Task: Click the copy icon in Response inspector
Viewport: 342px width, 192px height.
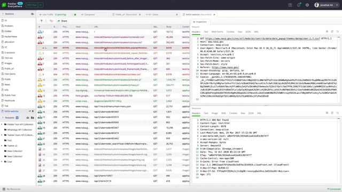Action: (x=332, y=113)
